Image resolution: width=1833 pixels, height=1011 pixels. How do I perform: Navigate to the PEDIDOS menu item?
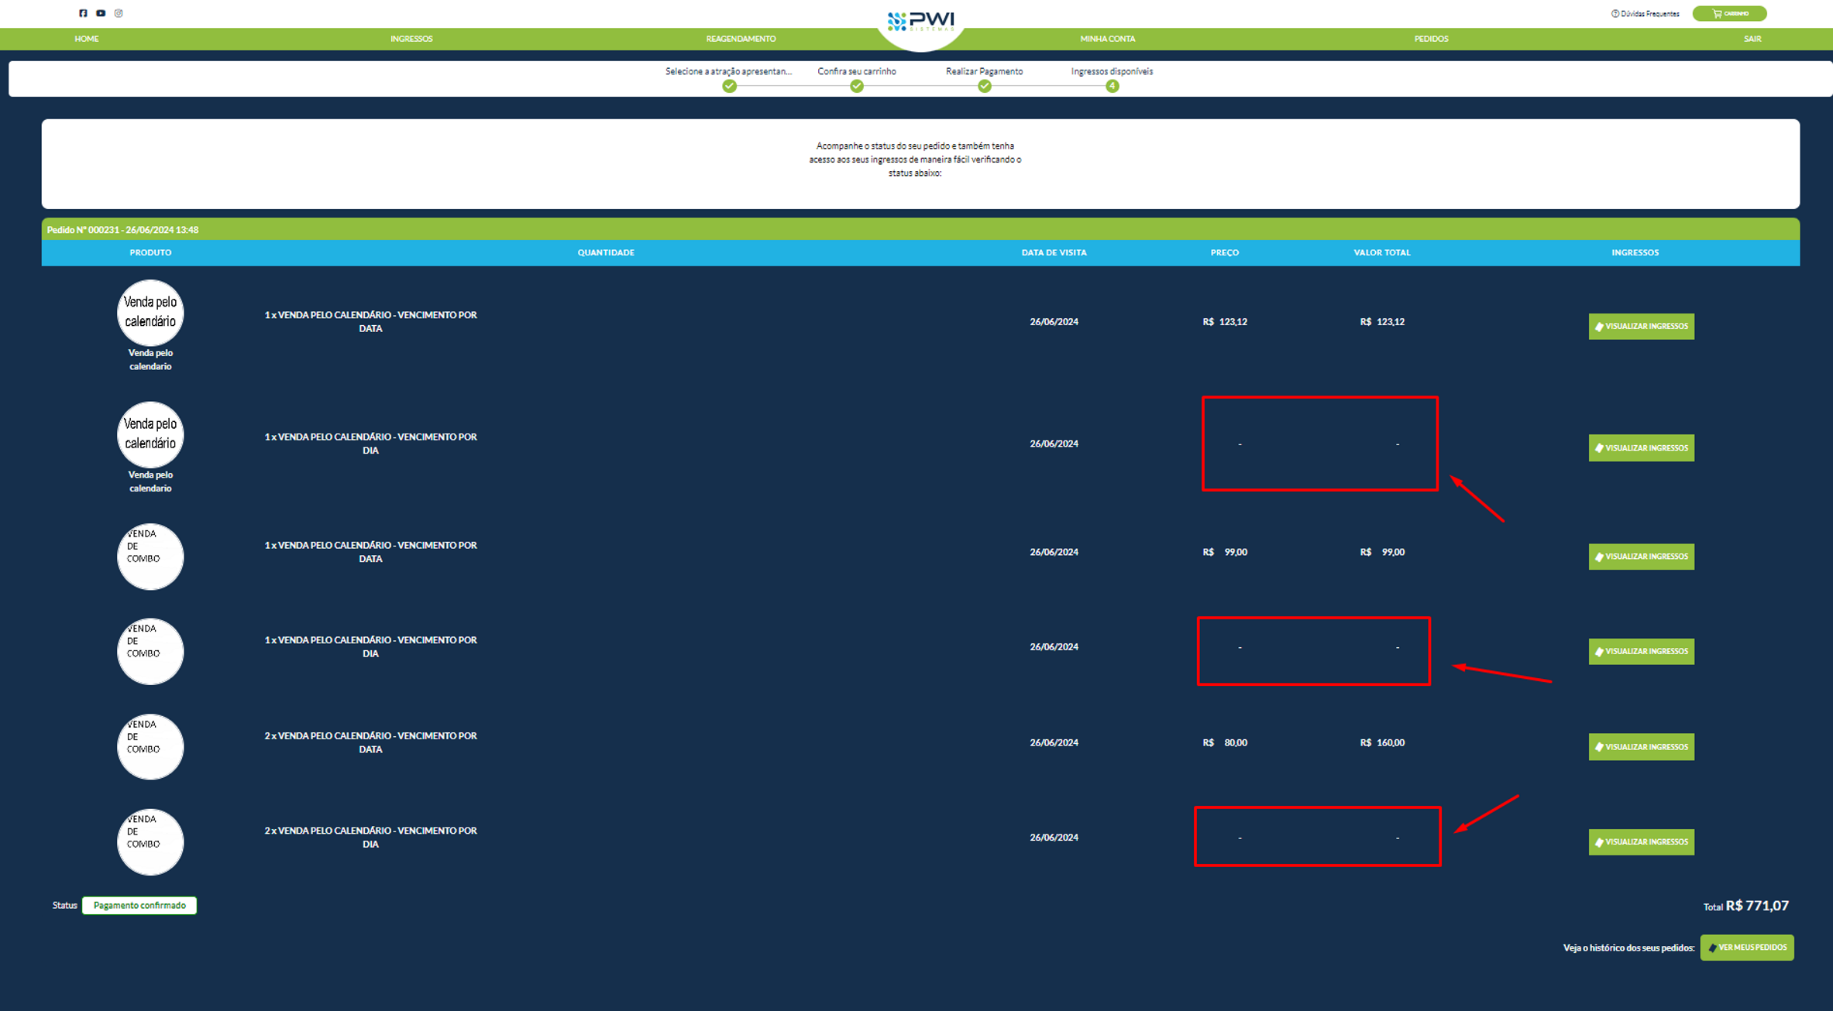[x=1431, y=39]
